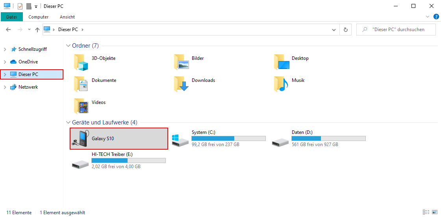Screen dimensions: 441x217
Task: Click the Up arrow navigation button
Action: pos(37,30)
